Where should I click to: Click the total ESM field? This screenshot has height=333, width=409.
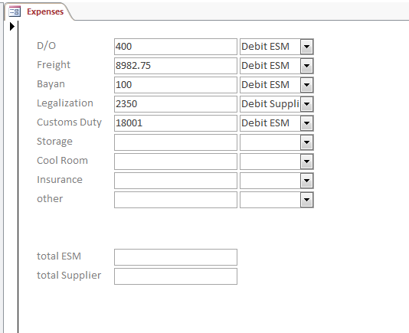pyautogui.click(x=175, y=257)
